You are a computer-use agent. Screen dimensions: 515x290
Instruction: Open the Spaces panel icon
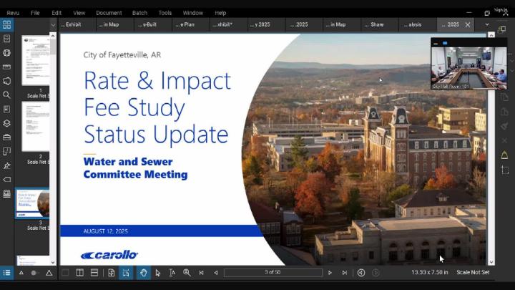6,81
